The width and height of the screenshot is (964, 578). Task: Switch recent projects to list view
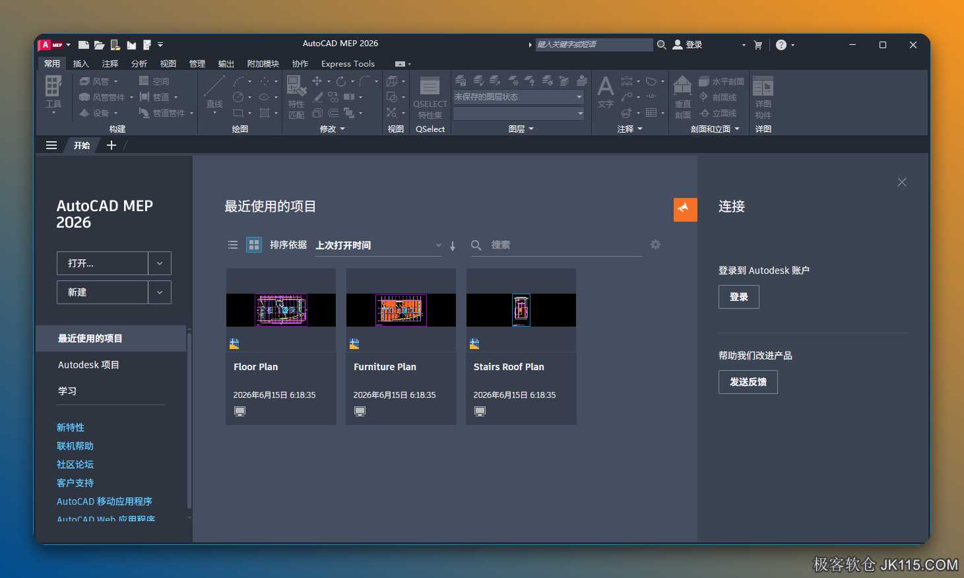(232, 245)
